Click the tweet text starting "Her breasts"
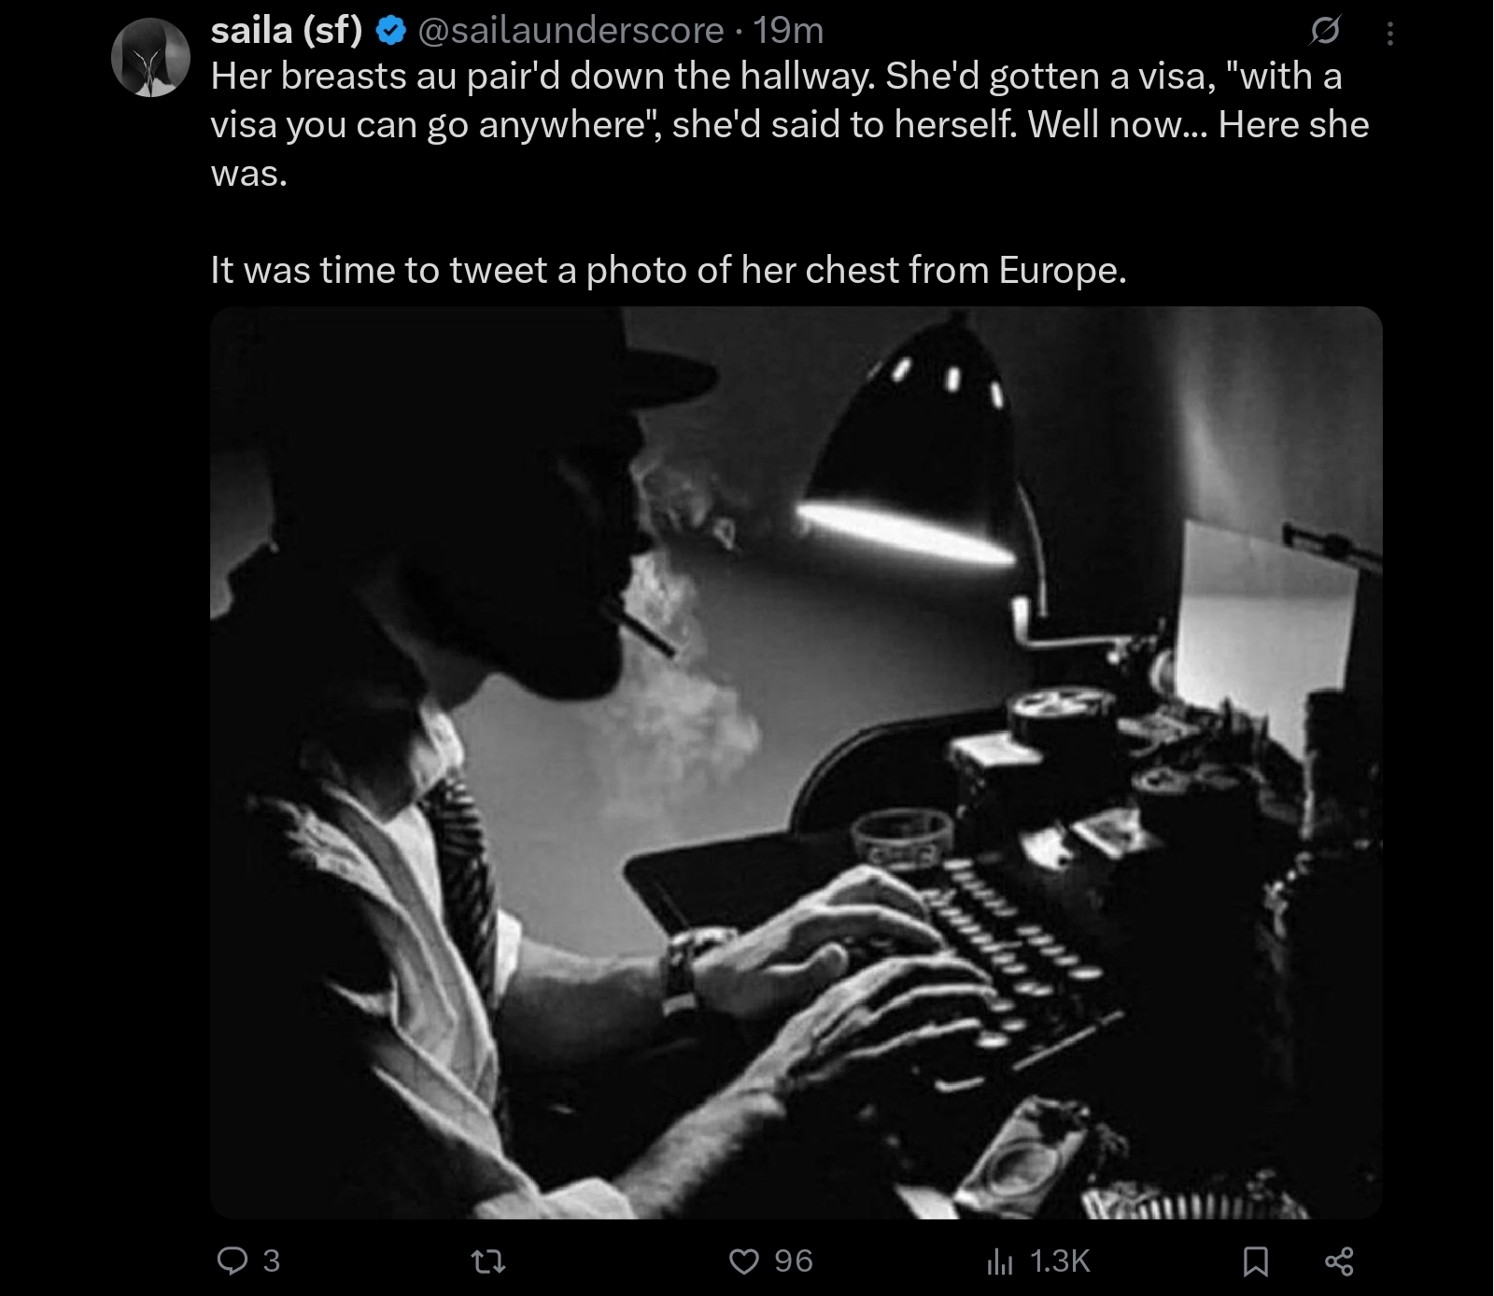The image size is (1494, 1296). 790,124
